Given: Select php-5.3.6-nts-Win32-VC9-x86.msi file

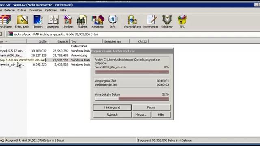Looking at the screenshot, I should tap(23, 60).
